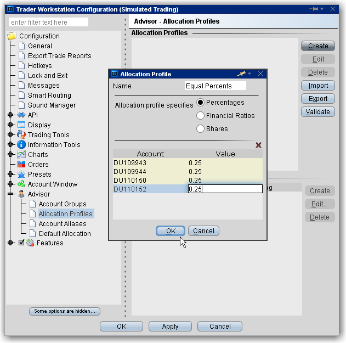The width and height of the screenshot is (346, 343).
Task: Click the Charts icon in configuration tree
Action: 21,154
